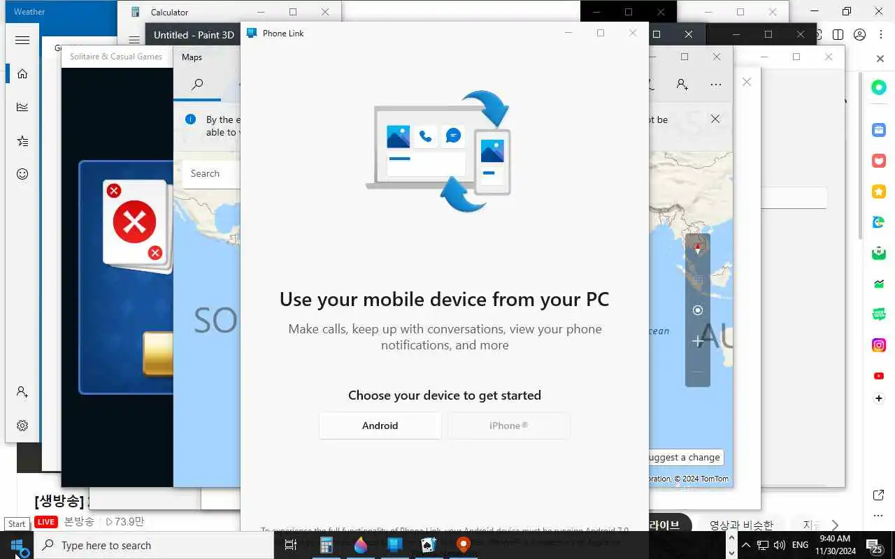
Task: Show my location on the map
Action: click(697, 310)
